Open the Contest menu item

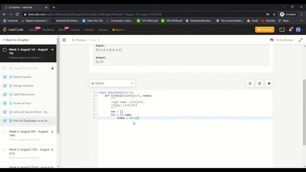coord(75,30)
